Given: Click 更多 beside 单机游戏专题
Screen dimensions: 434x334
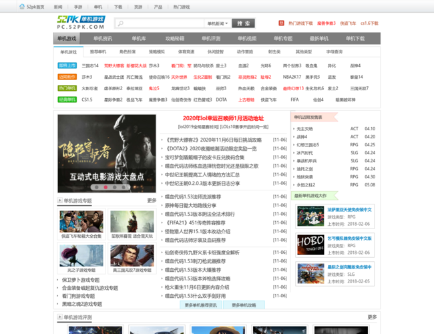Looking at the screenshot, I should click(x=152, y=200).
